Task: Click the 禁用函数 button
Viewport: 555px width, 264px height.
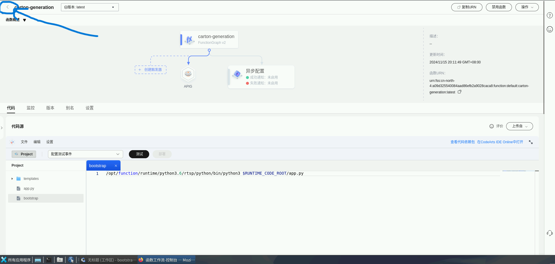Action: click(499, 7)
